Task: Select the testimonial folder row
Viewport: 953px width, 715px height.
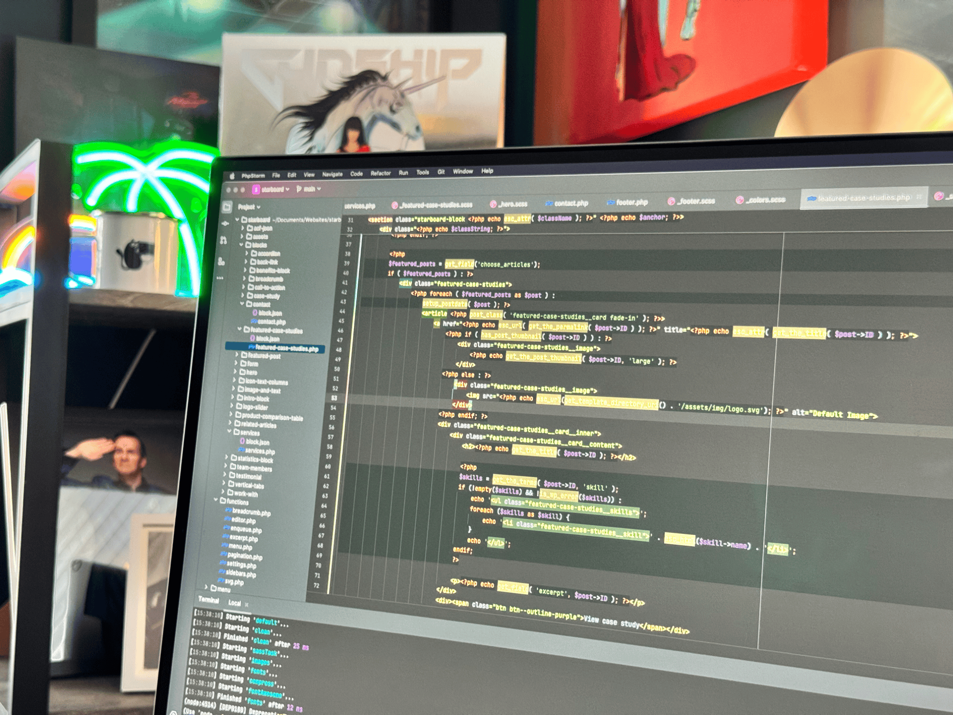Action: pos(243,476)
